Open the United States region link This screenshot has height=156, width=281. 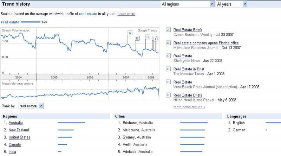tap(19, 137)
